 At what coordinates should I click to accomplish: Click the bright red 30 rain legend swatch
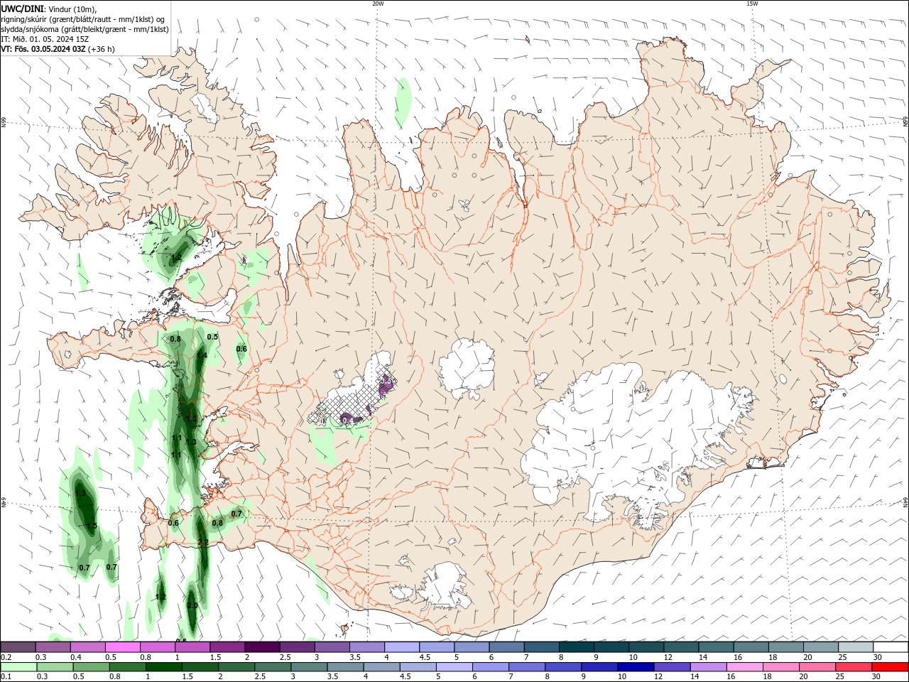coord(890,667)
